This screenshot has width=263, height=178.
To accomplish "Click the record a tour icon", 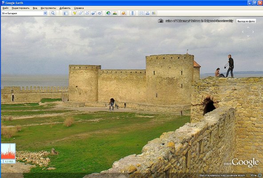I will coord(100,13).
